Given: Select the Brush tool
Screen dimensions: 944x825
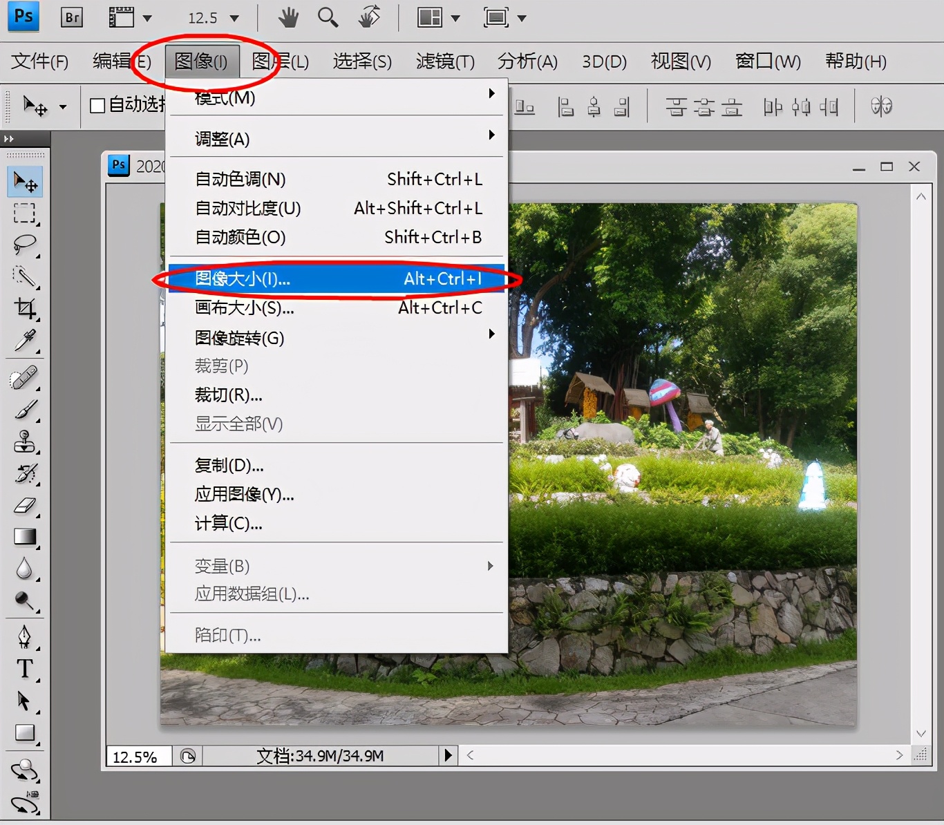Looking at the screenshot, I should pyautogui.click(x=26, y=410).
